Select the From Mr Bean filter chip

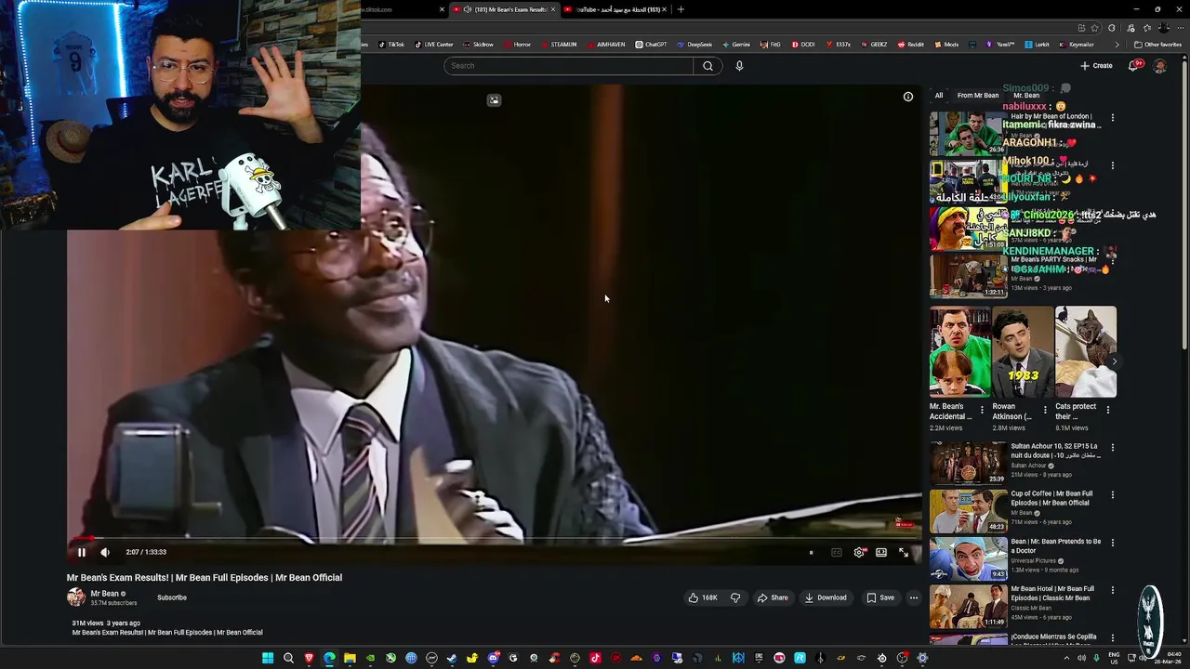tap(978, 96)
